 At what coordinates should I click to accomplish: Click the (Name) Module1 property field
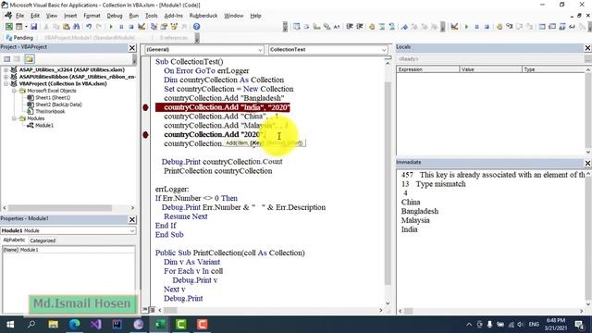[68, 250]
